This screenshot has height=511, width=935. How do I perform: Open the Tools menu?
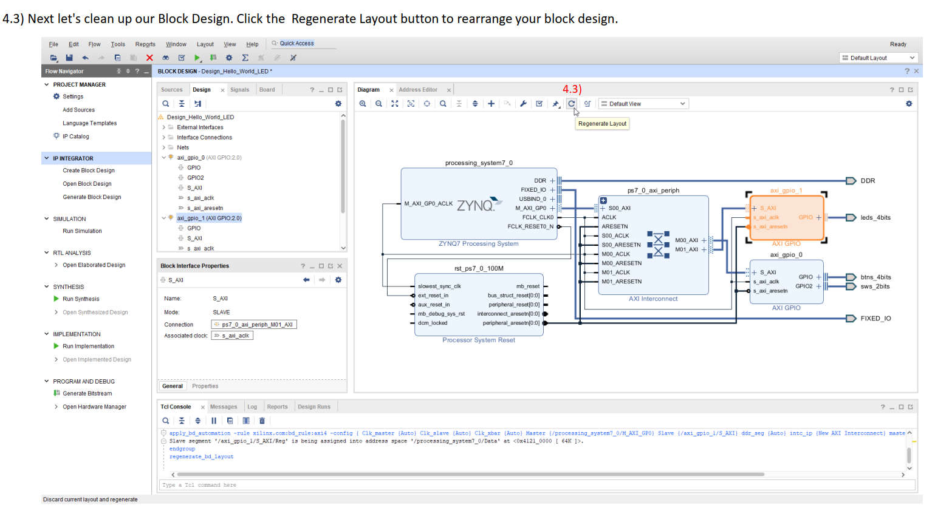click(x=118, y=44)
